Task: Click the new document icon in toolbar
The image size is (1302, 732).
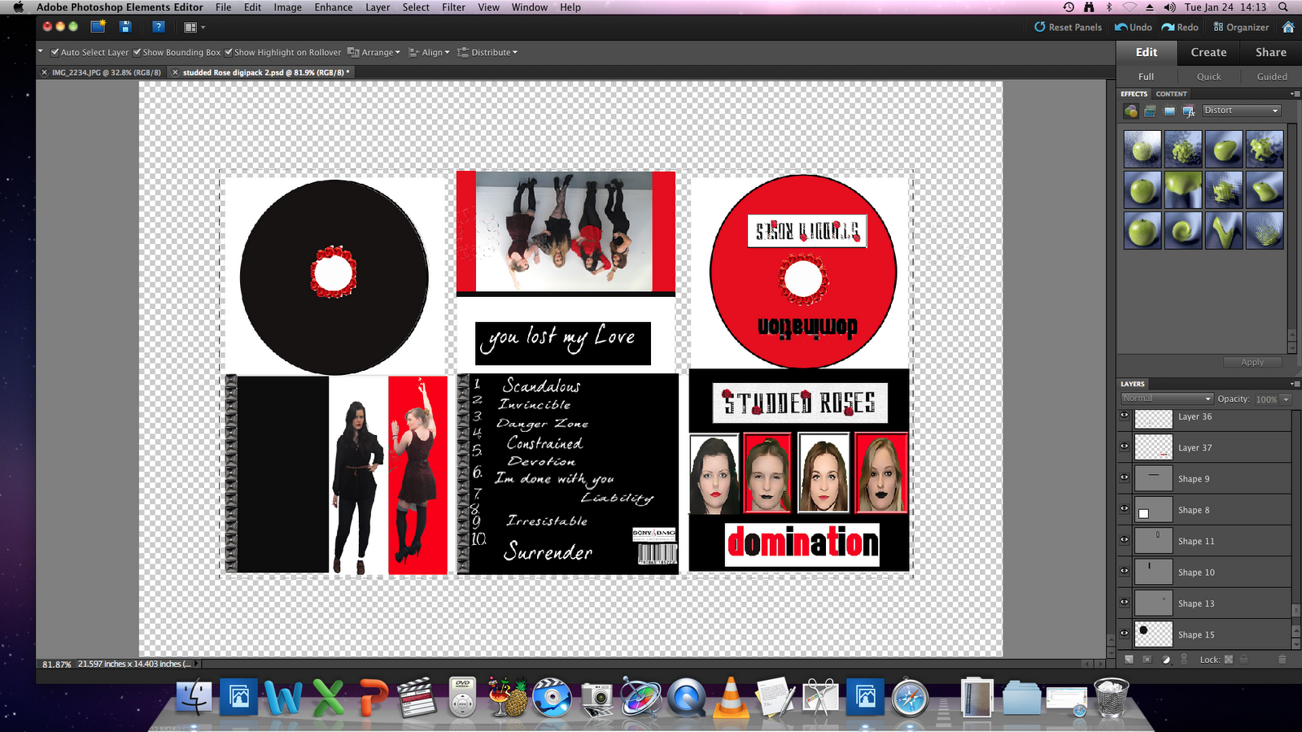Action: click(x=98, y=27)
